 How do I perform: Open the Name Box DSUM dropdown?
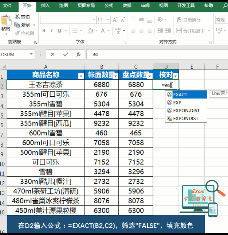click(x=31, y=54)
